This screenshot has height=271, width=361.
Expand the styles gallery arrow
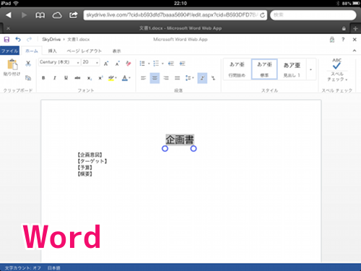pos(310,69)
